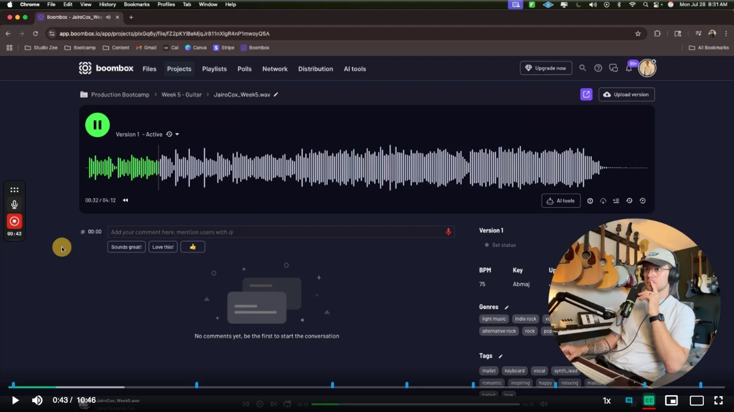Screen dimensions: 734x412
Task: Stop the recording with the red button
Action: pos(14,221)
